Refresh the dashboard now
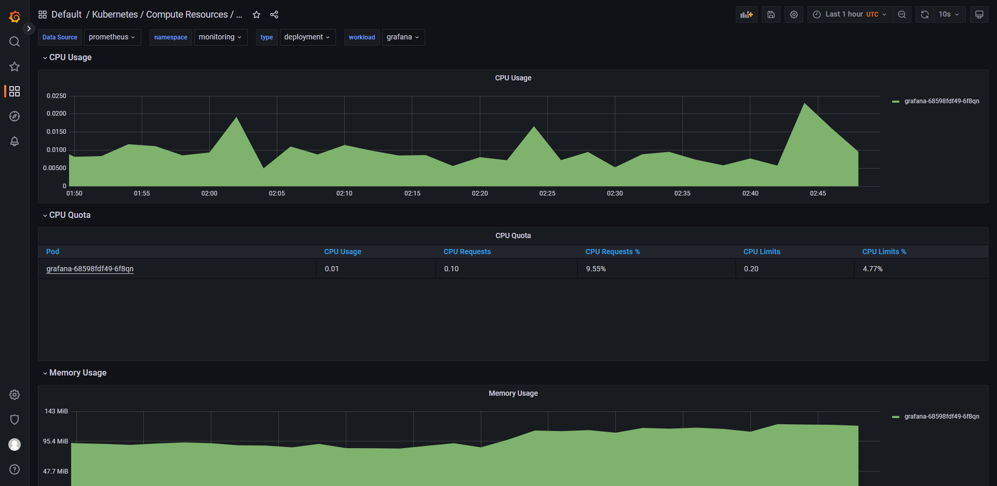997x486 pixels. (x=925, y=15)
